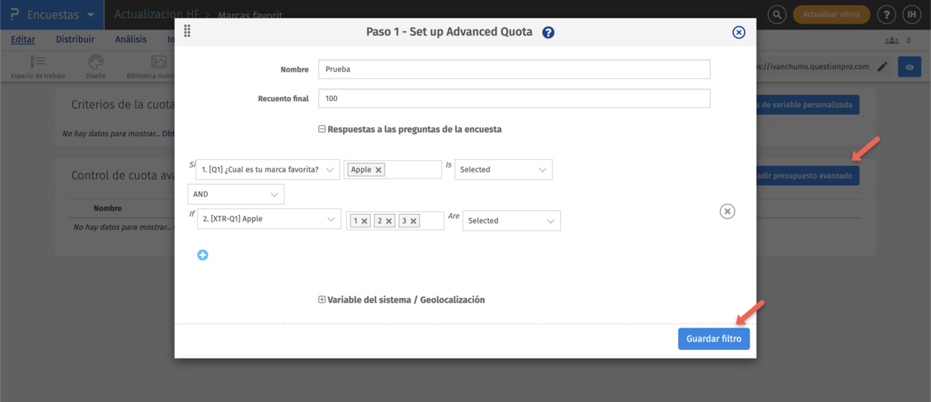Image resolution: width=931 pixels, height=402 pixels.
Task: Expand Variable del sistema / Geolocalización
Action: [x=322, y=300]
